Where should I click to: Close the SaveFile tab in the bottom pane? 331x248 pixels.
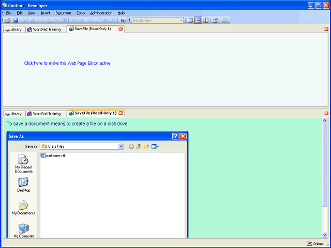click(x=121, y=113)
